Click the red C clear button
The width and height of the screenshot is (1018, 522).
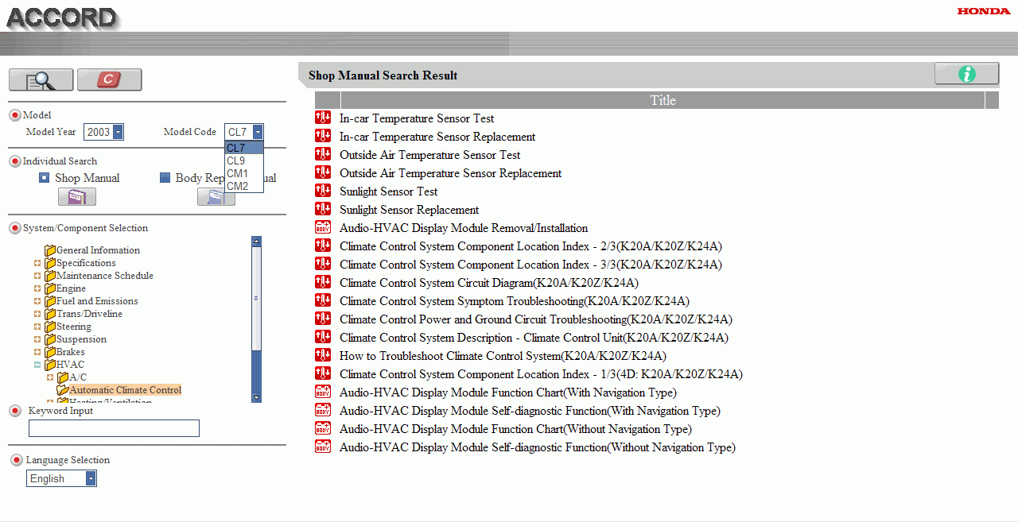click(x=110, y=80)
